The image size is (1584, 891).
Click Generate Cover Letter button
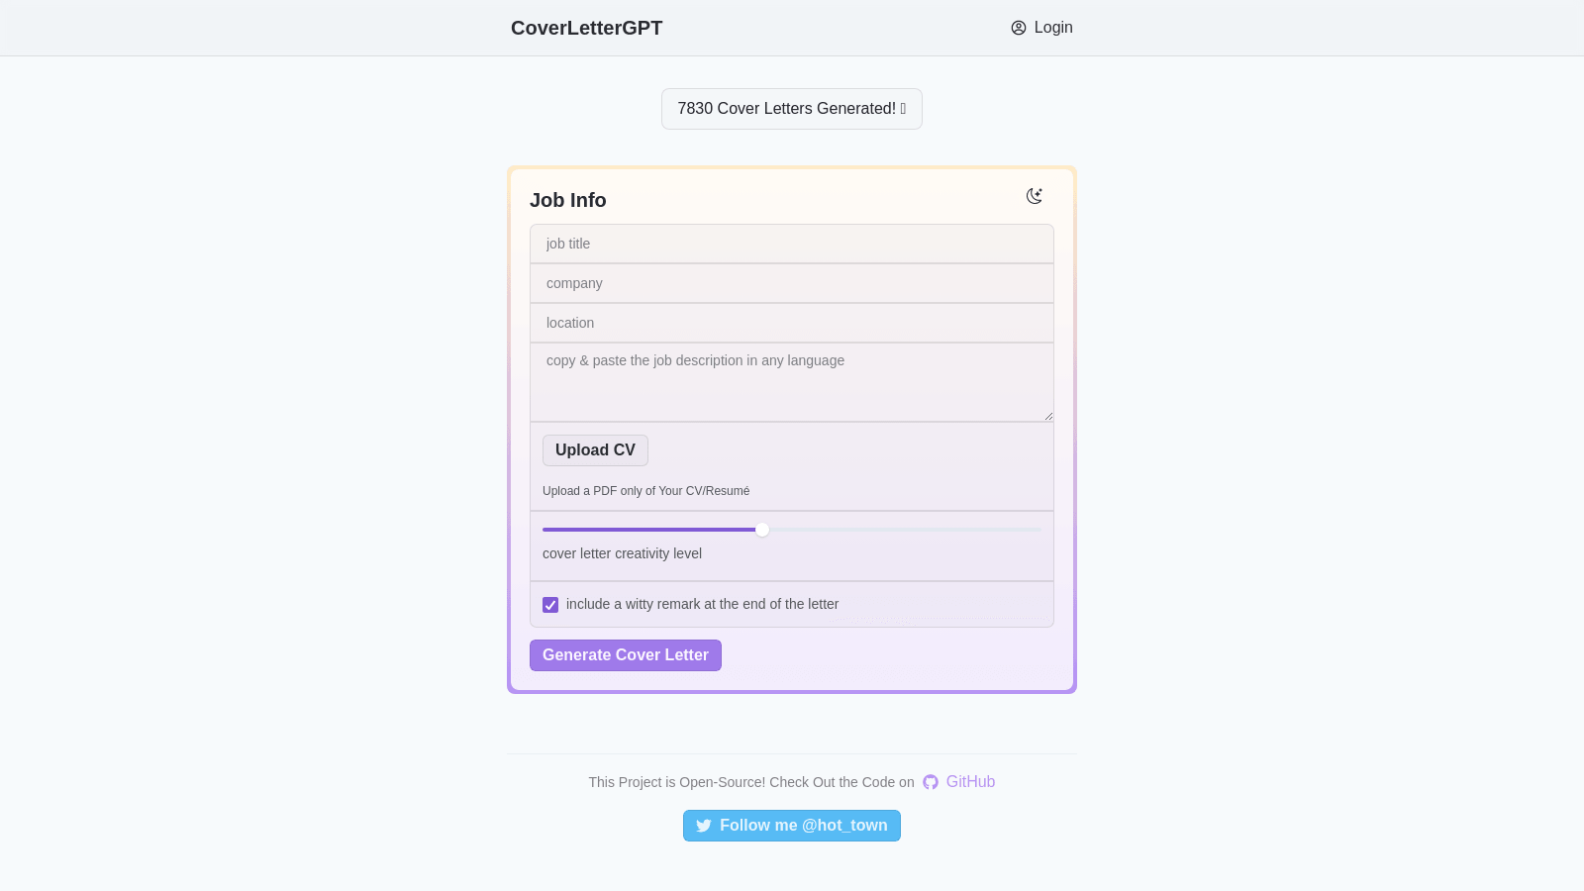click(x=626, y=655)
